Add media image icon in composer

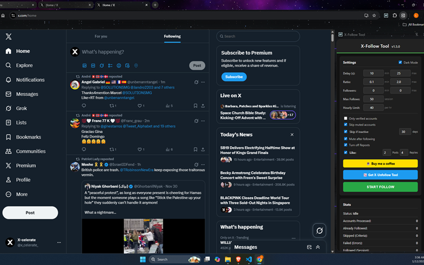[x=84, y=66]
